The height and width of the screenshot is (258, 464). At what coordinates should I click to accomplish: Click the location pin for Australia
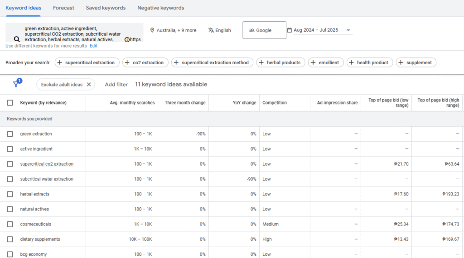click(x=152, y=30)
